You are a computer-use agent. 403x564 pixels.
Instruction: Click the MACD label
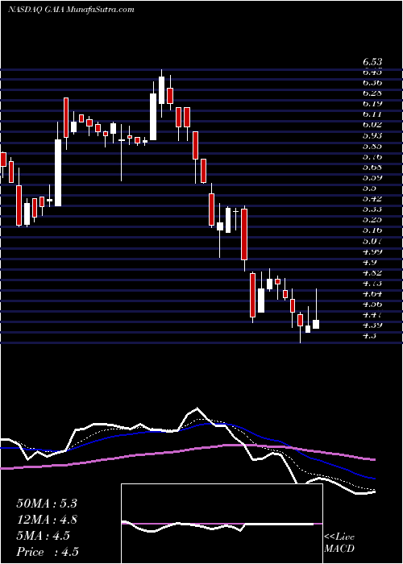coord(339,549)
